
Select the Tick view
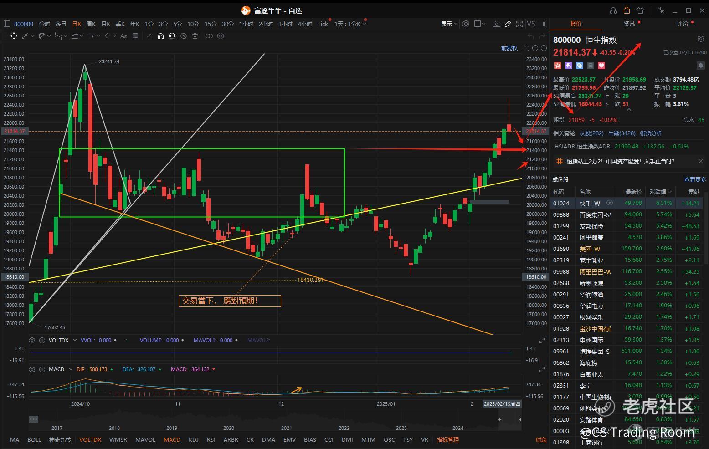[x=323, y=24]
